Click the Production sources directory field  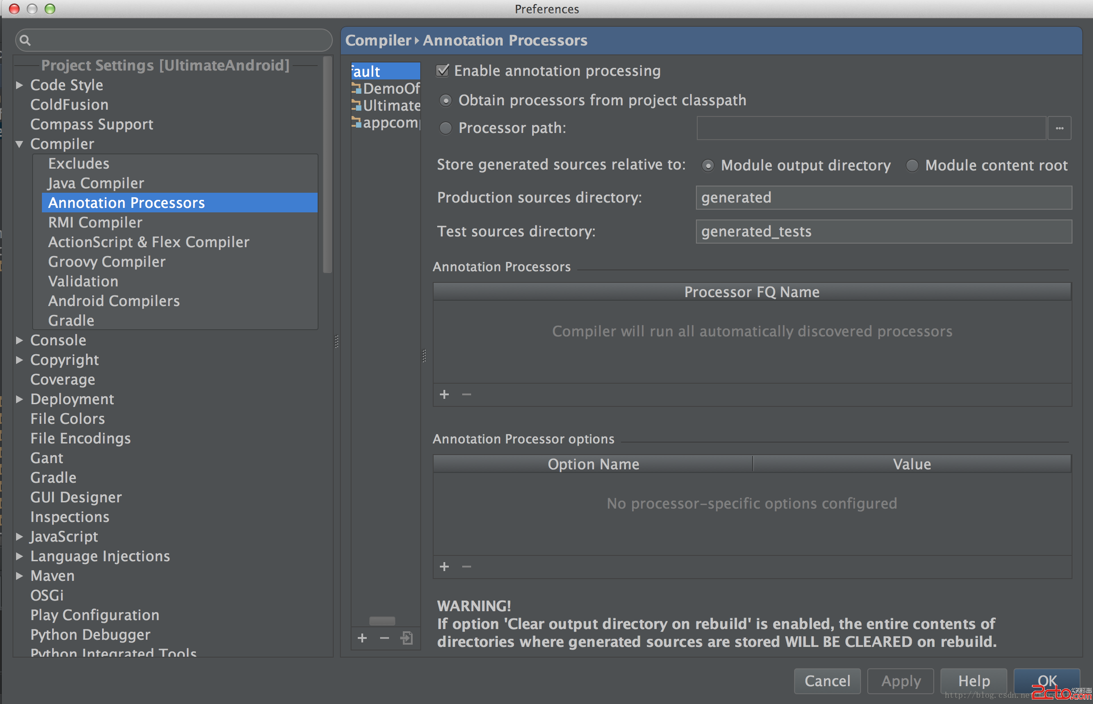(883, 198)
